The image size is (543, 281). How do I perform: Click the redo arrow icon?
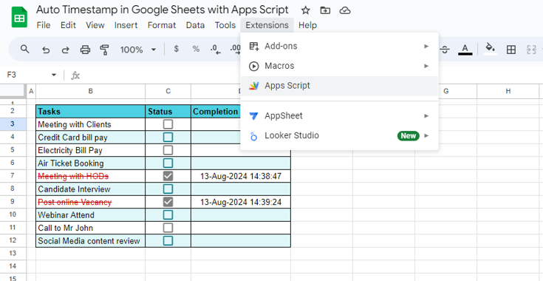tap(65, 50)
